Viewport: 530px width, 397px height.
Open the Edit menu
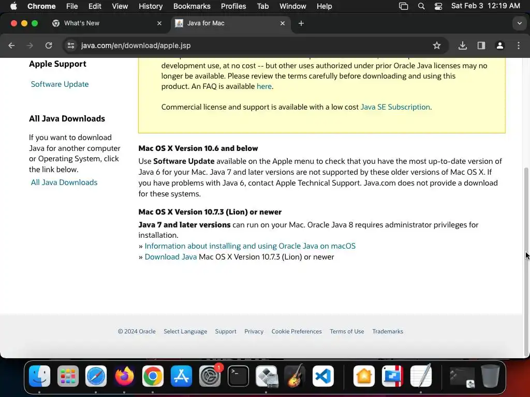[x=95, y=6]
